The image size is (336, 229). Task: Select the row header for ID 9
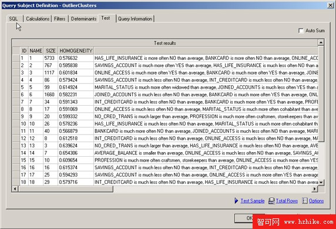click(16, 116)
